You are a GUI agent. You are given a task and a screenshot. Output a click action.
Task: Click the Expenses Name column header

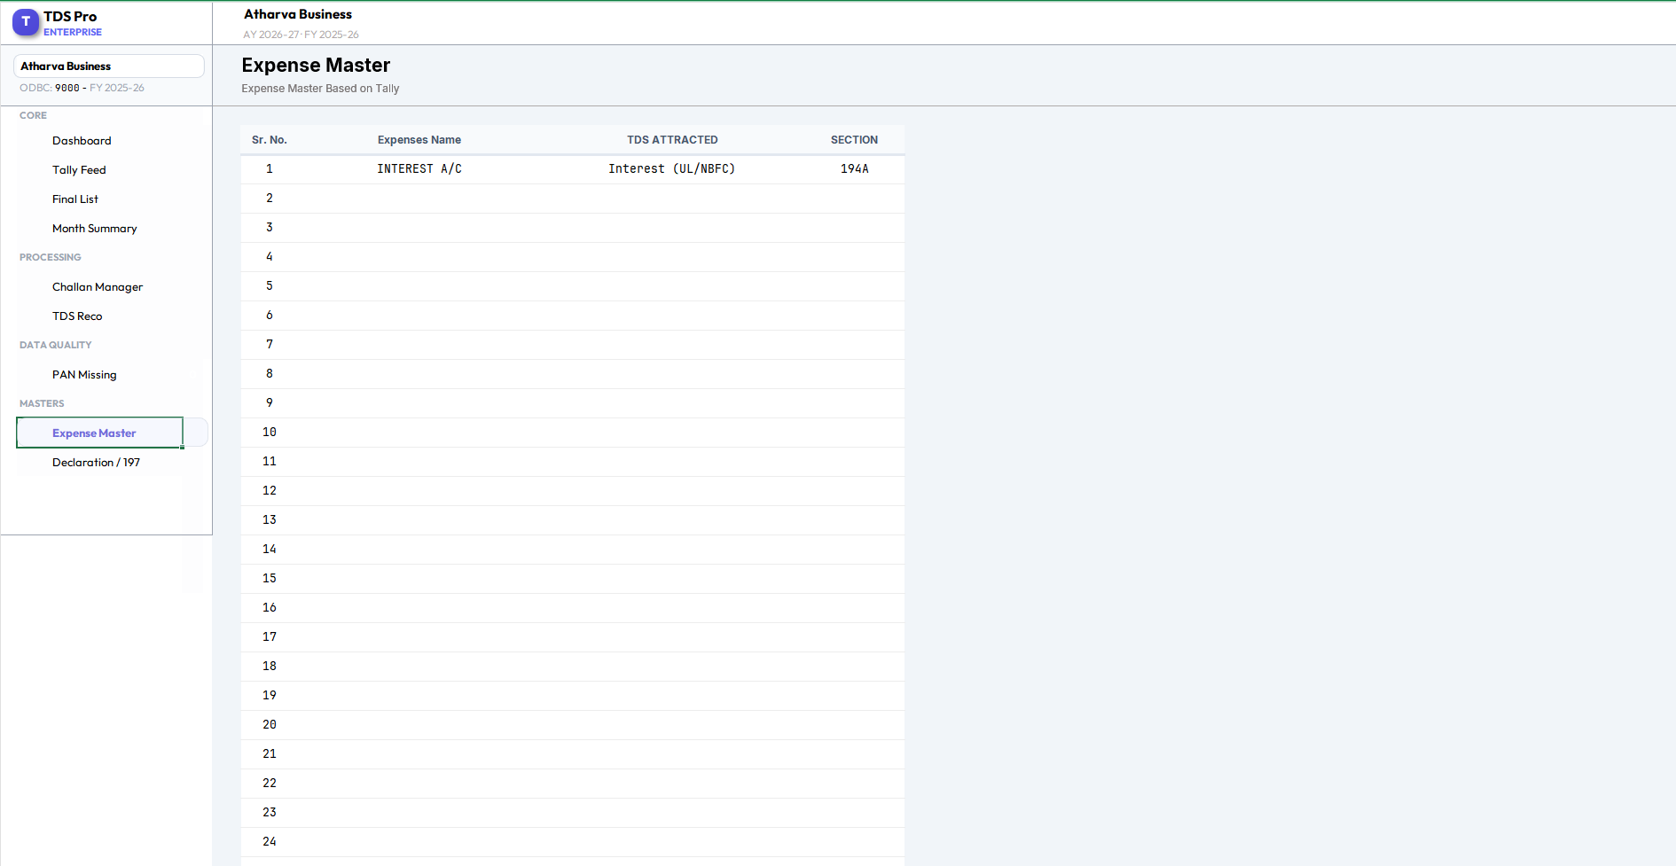pyautogui.click(x=419, y=139)
